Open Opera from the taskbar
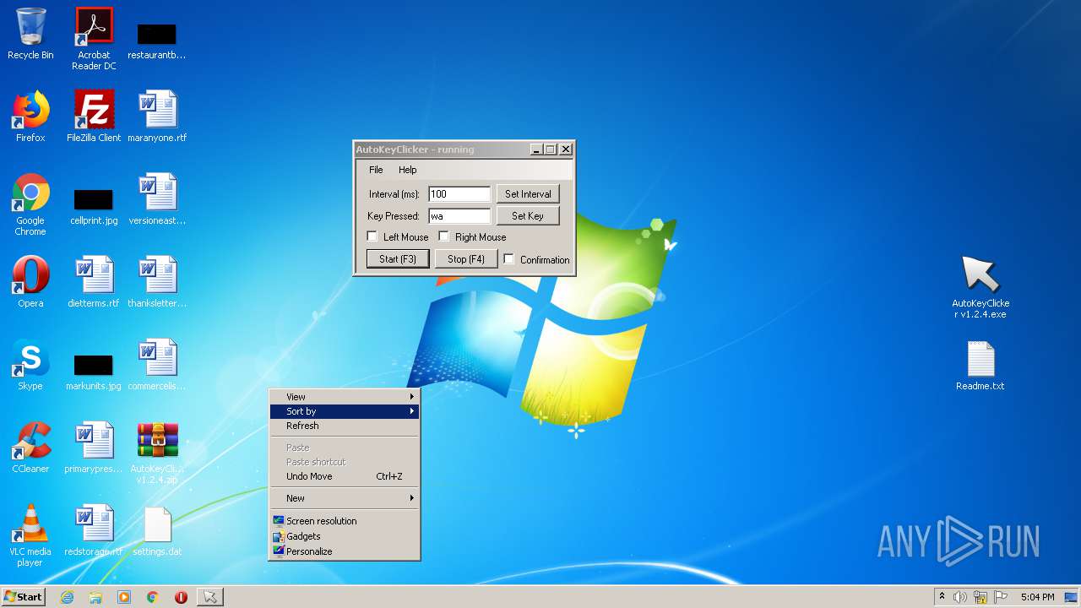The width and height of the screenshot is (1081, 608). 181,597
